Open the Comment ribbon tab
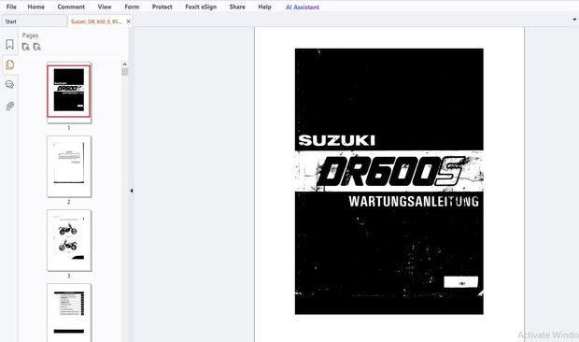Image resolution: width=579 pixels, height=342 pixels. coord(71,7)
